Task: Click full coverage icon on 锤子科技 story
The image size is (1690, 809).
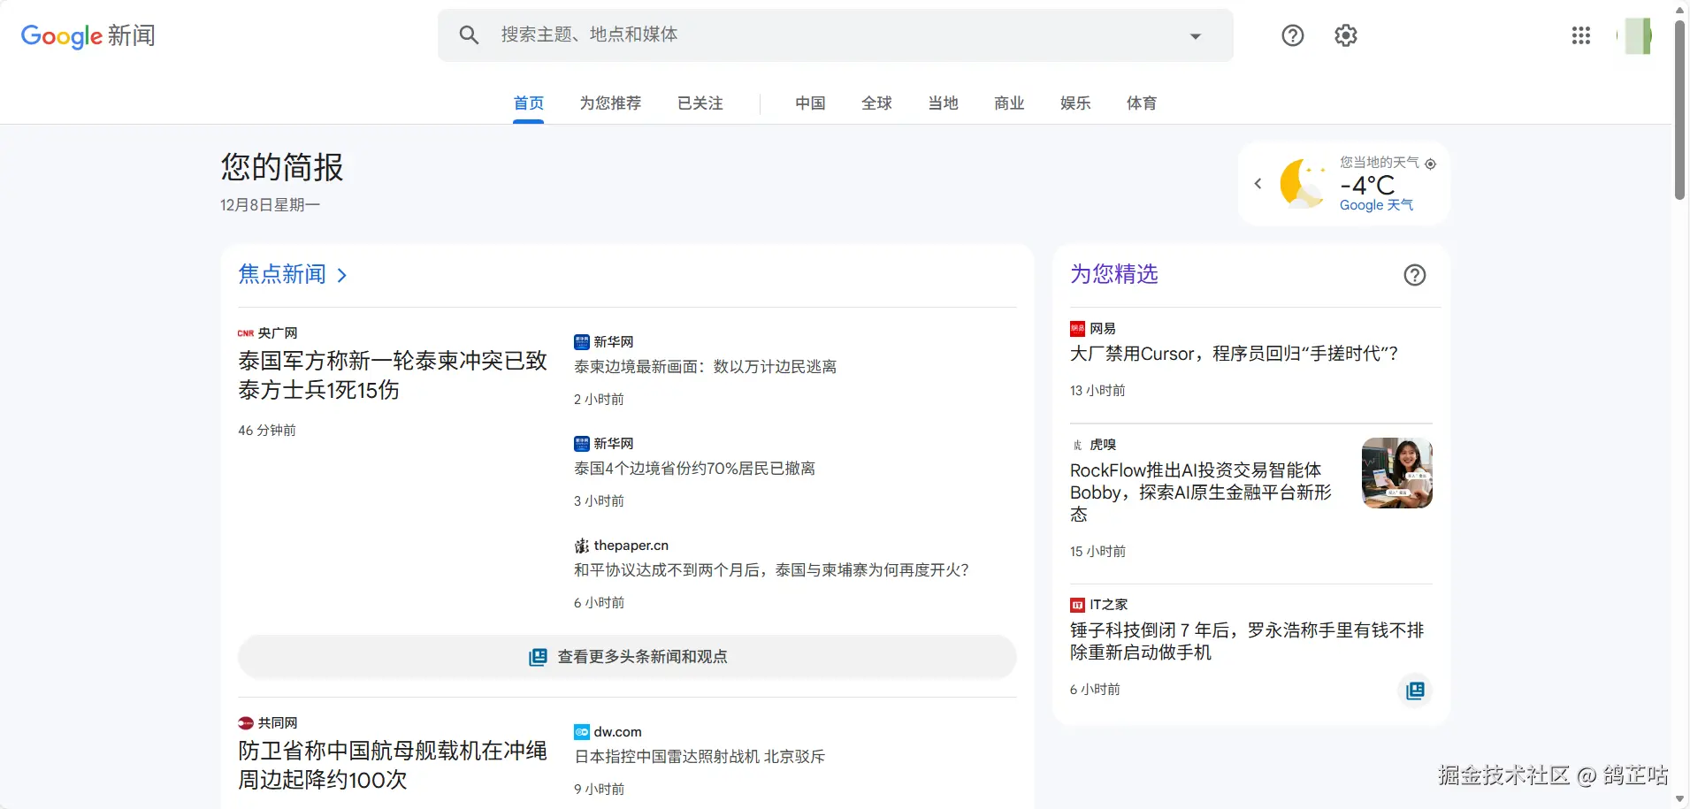Action: 1415,691
